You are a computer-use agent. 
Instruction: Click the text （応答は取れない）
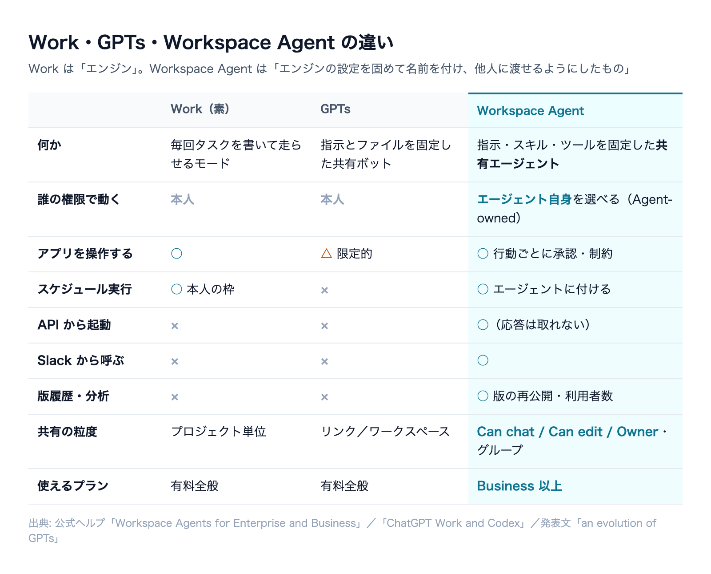(543, 325)
